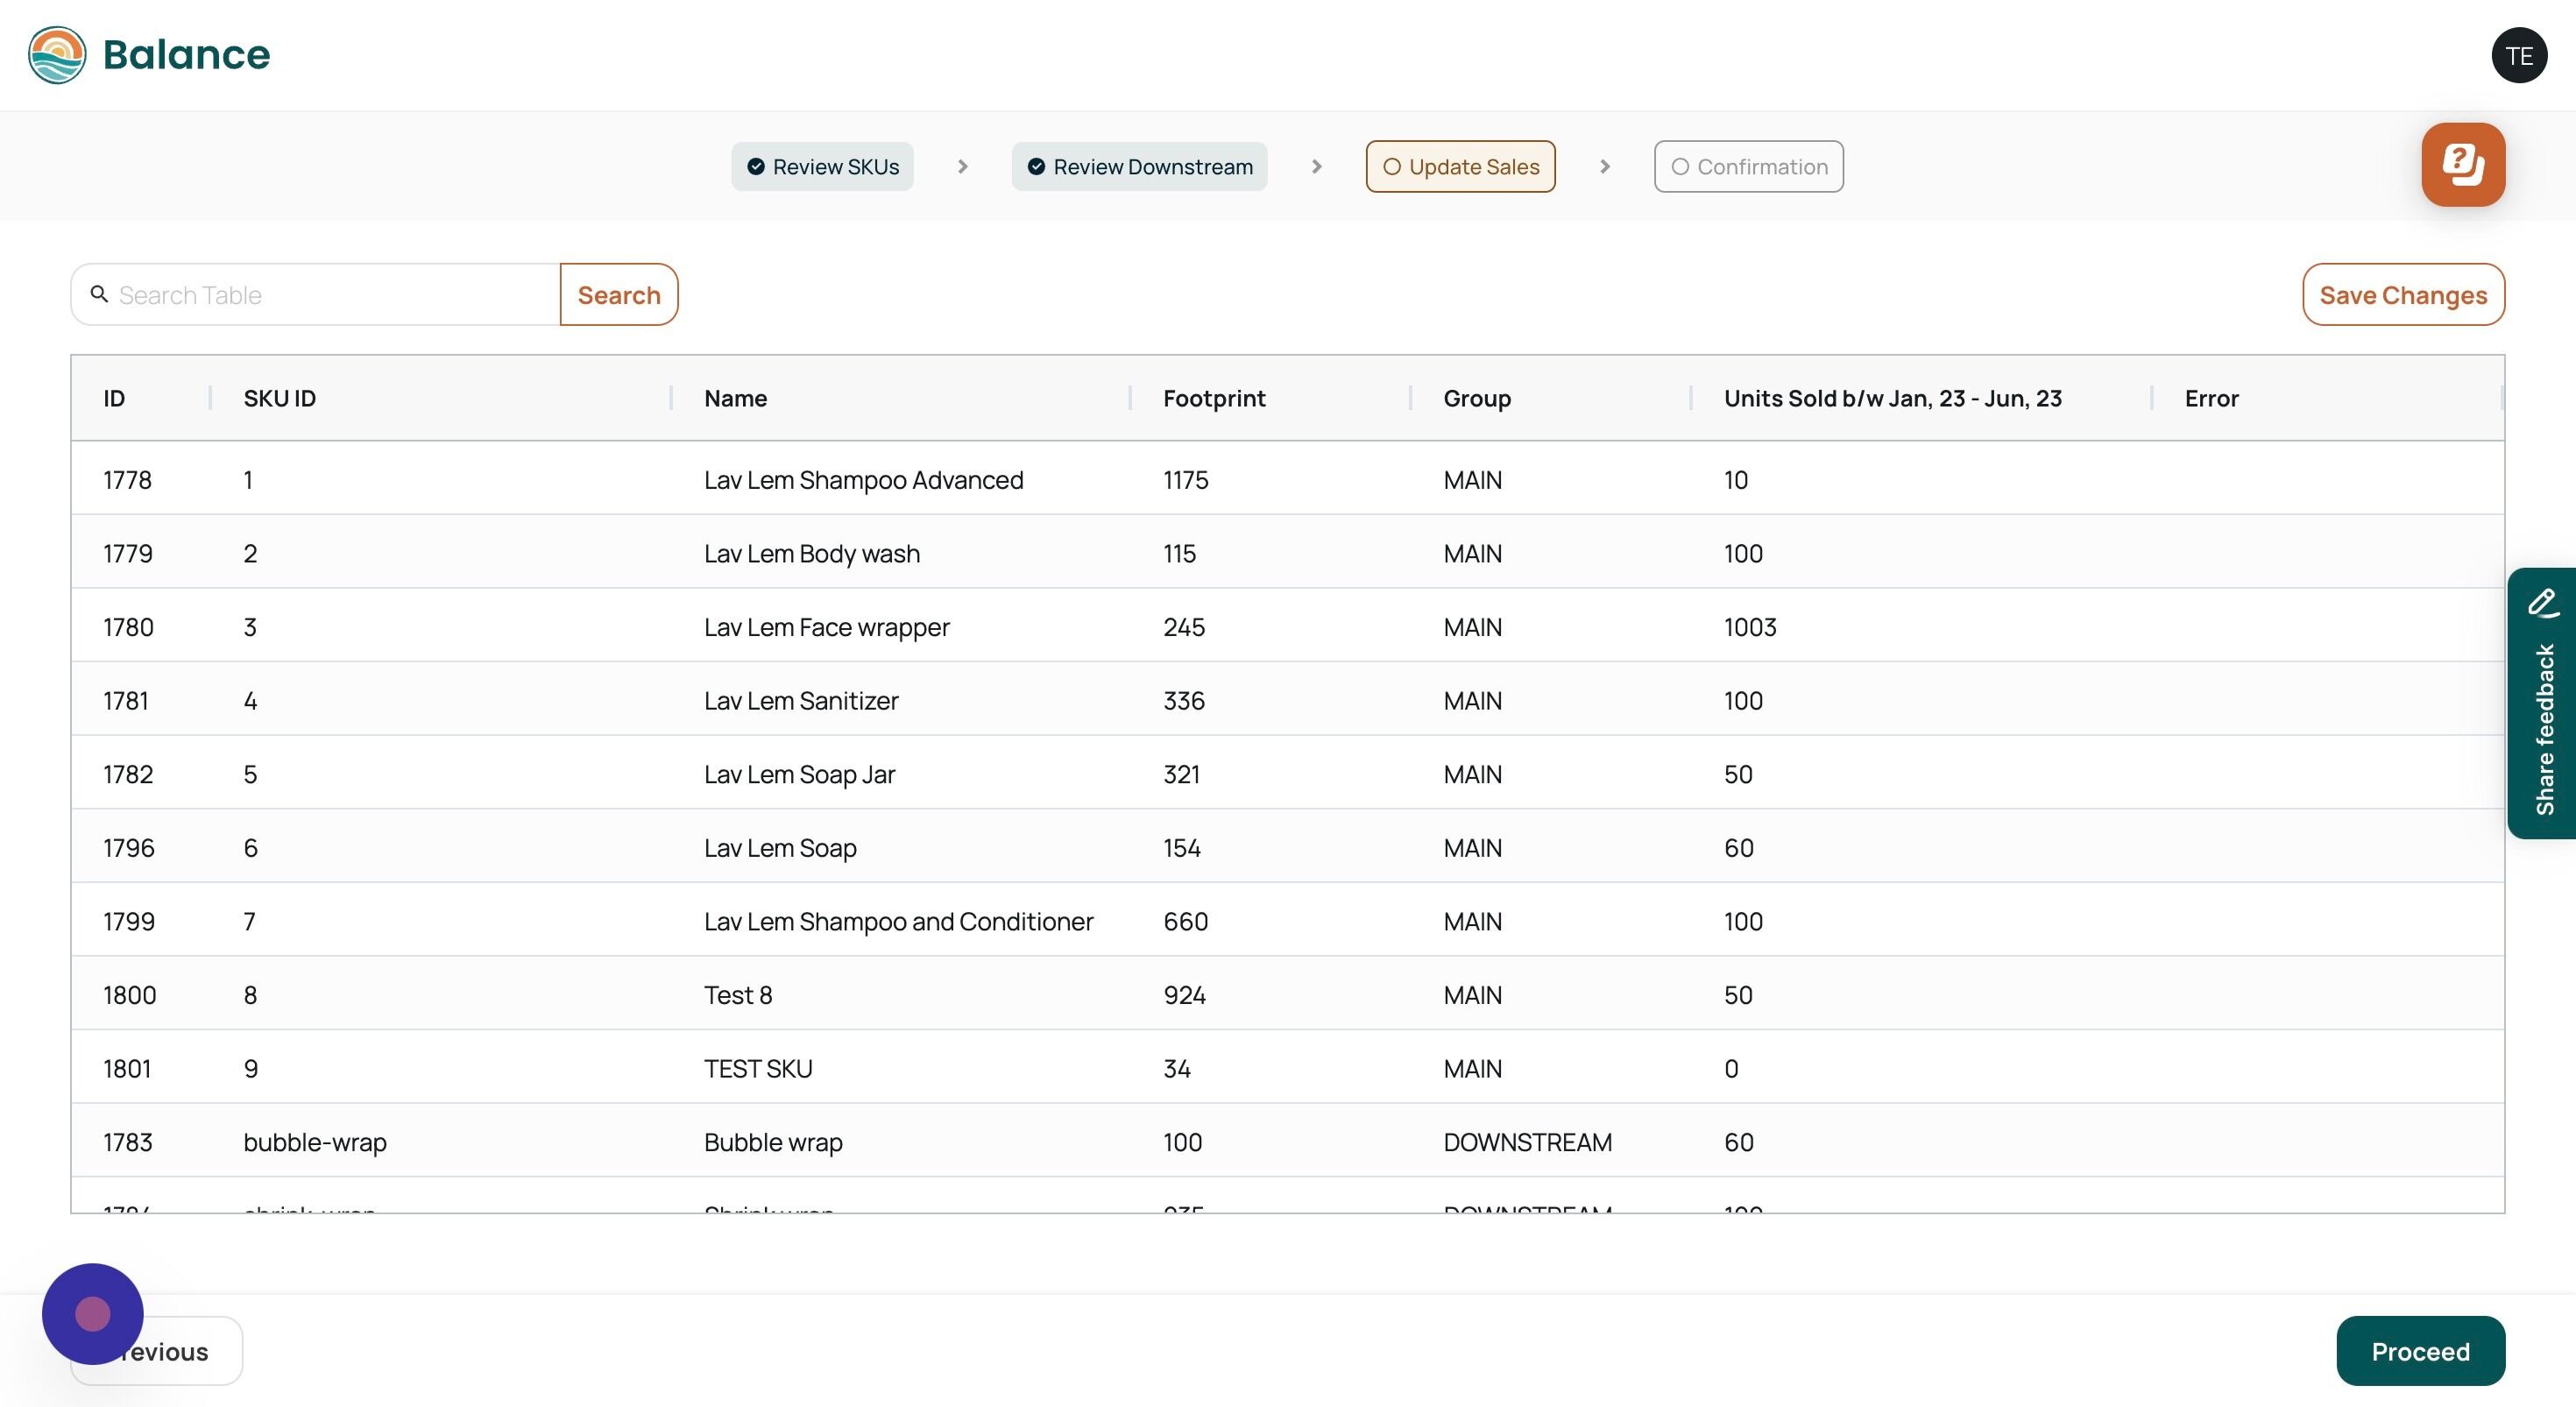The width and height of the screenshot is (2576, 1407).
Task: Open the TE user avatar menu
Action: click(x=2519, y=56)
